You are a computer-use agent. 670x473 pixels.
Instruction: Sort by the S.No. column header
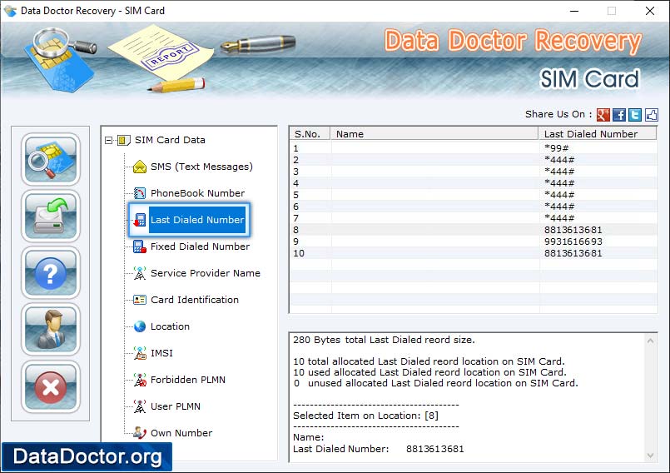click(x=310, y=134)
